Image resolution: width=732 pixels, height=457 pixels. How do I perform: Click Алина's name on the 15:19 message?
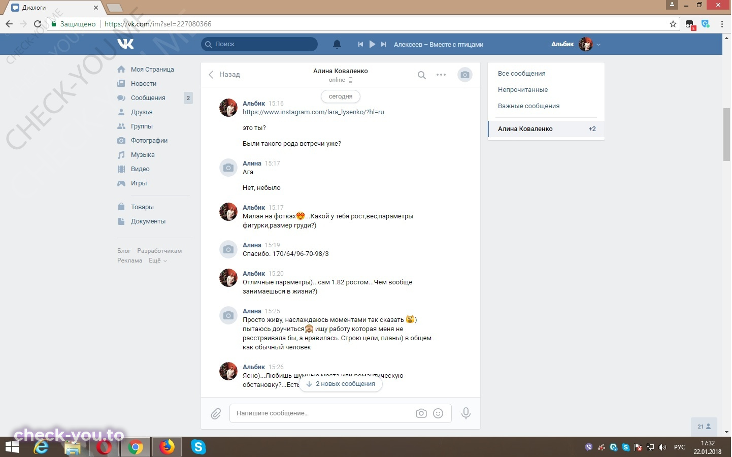click(x=252, y=245)
